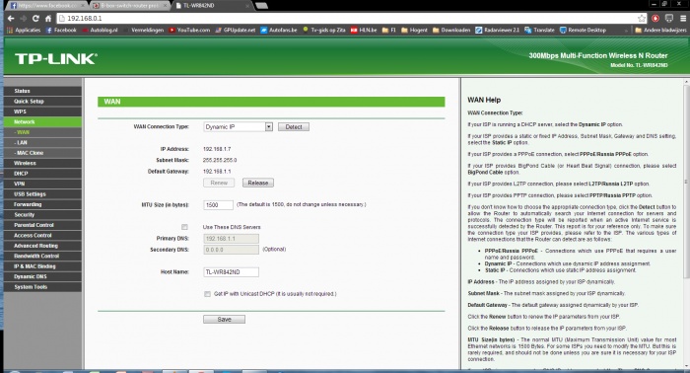Screen dimensions: 690x373
Task: Enable Use These DNS Servers checkbox
Action: point(184,227)
